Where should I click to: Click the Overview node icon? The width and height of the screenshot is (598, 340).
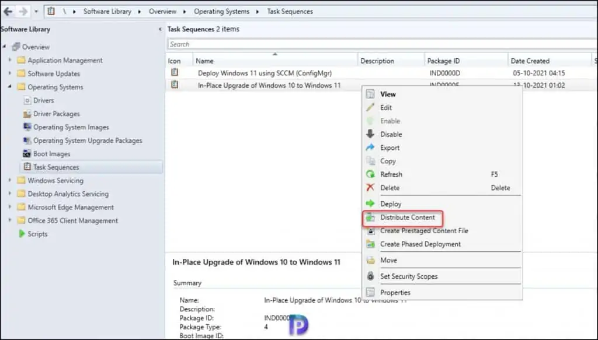pyautogui.click(x=16, y=47)
